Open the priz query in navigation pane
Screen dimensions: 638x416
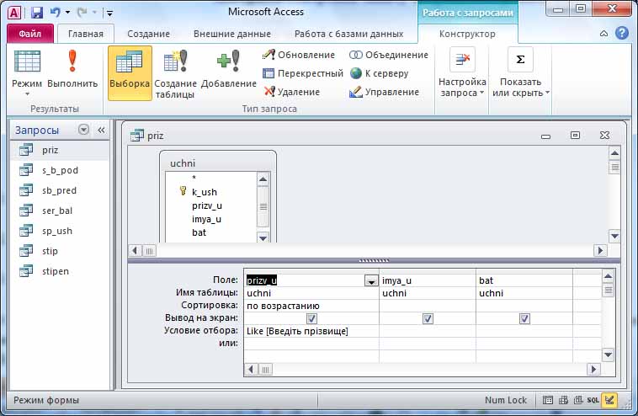point(60,150)
